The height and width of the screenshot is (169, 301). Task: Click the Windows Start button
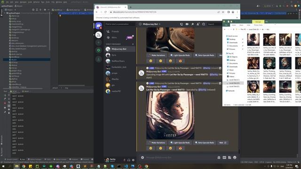(3, 166)
